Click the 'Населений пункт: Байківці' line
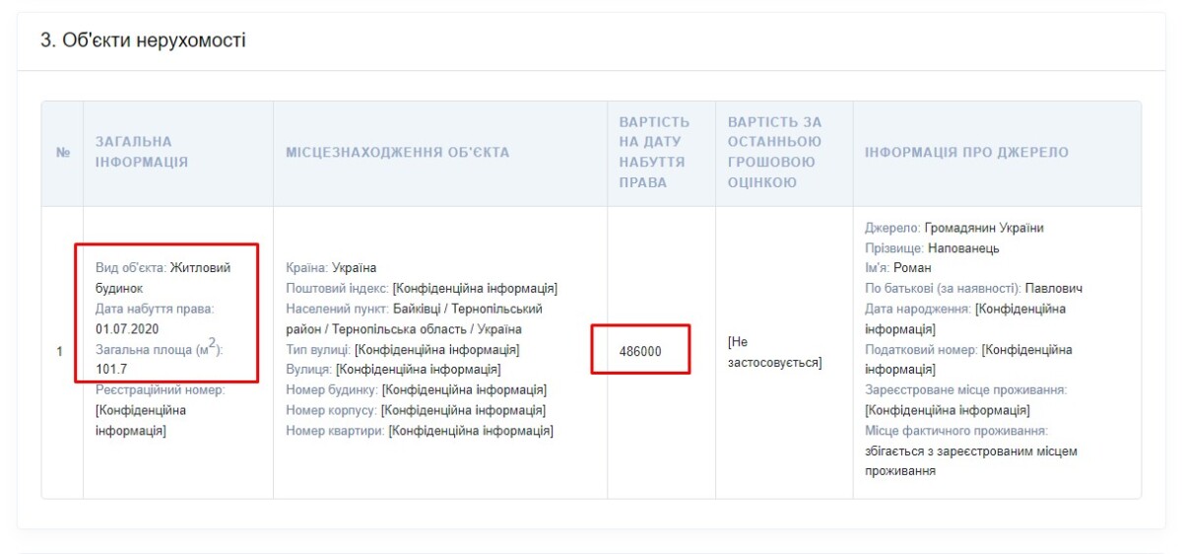 click(414, 319)
